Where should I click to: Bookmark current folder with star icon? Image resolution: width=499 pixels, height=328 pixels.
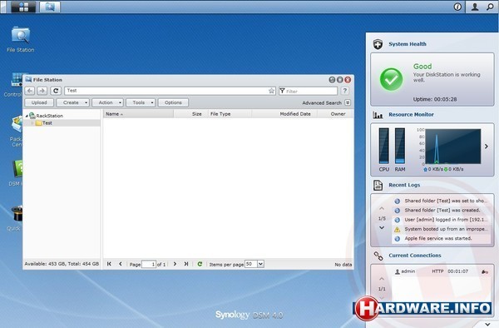[x=271, y=91]
